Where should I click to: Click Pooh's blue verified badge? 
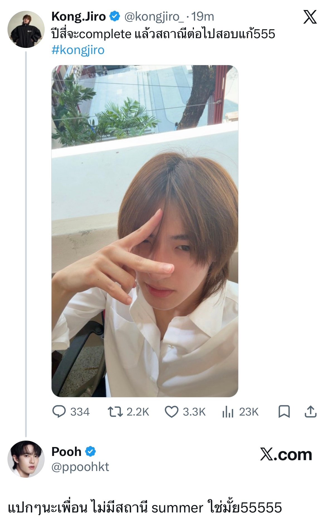[90, 451]
